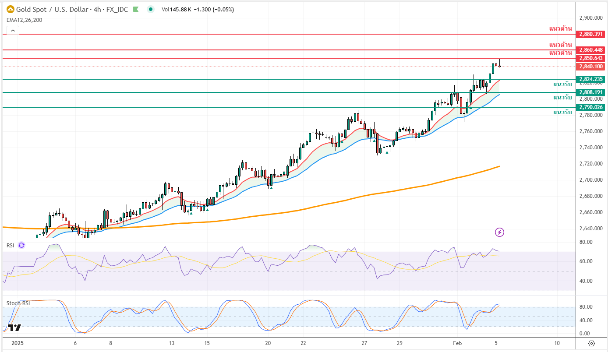Click the purple refresh icon next to RSI

tap(21, 245)
